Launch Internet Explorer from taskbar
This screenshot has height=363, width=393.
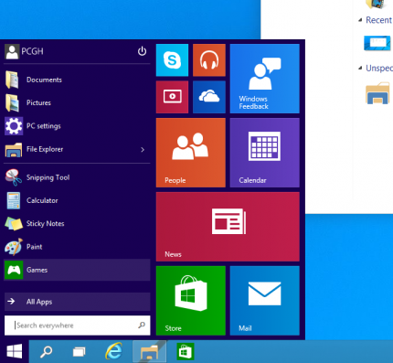[113, 351]
